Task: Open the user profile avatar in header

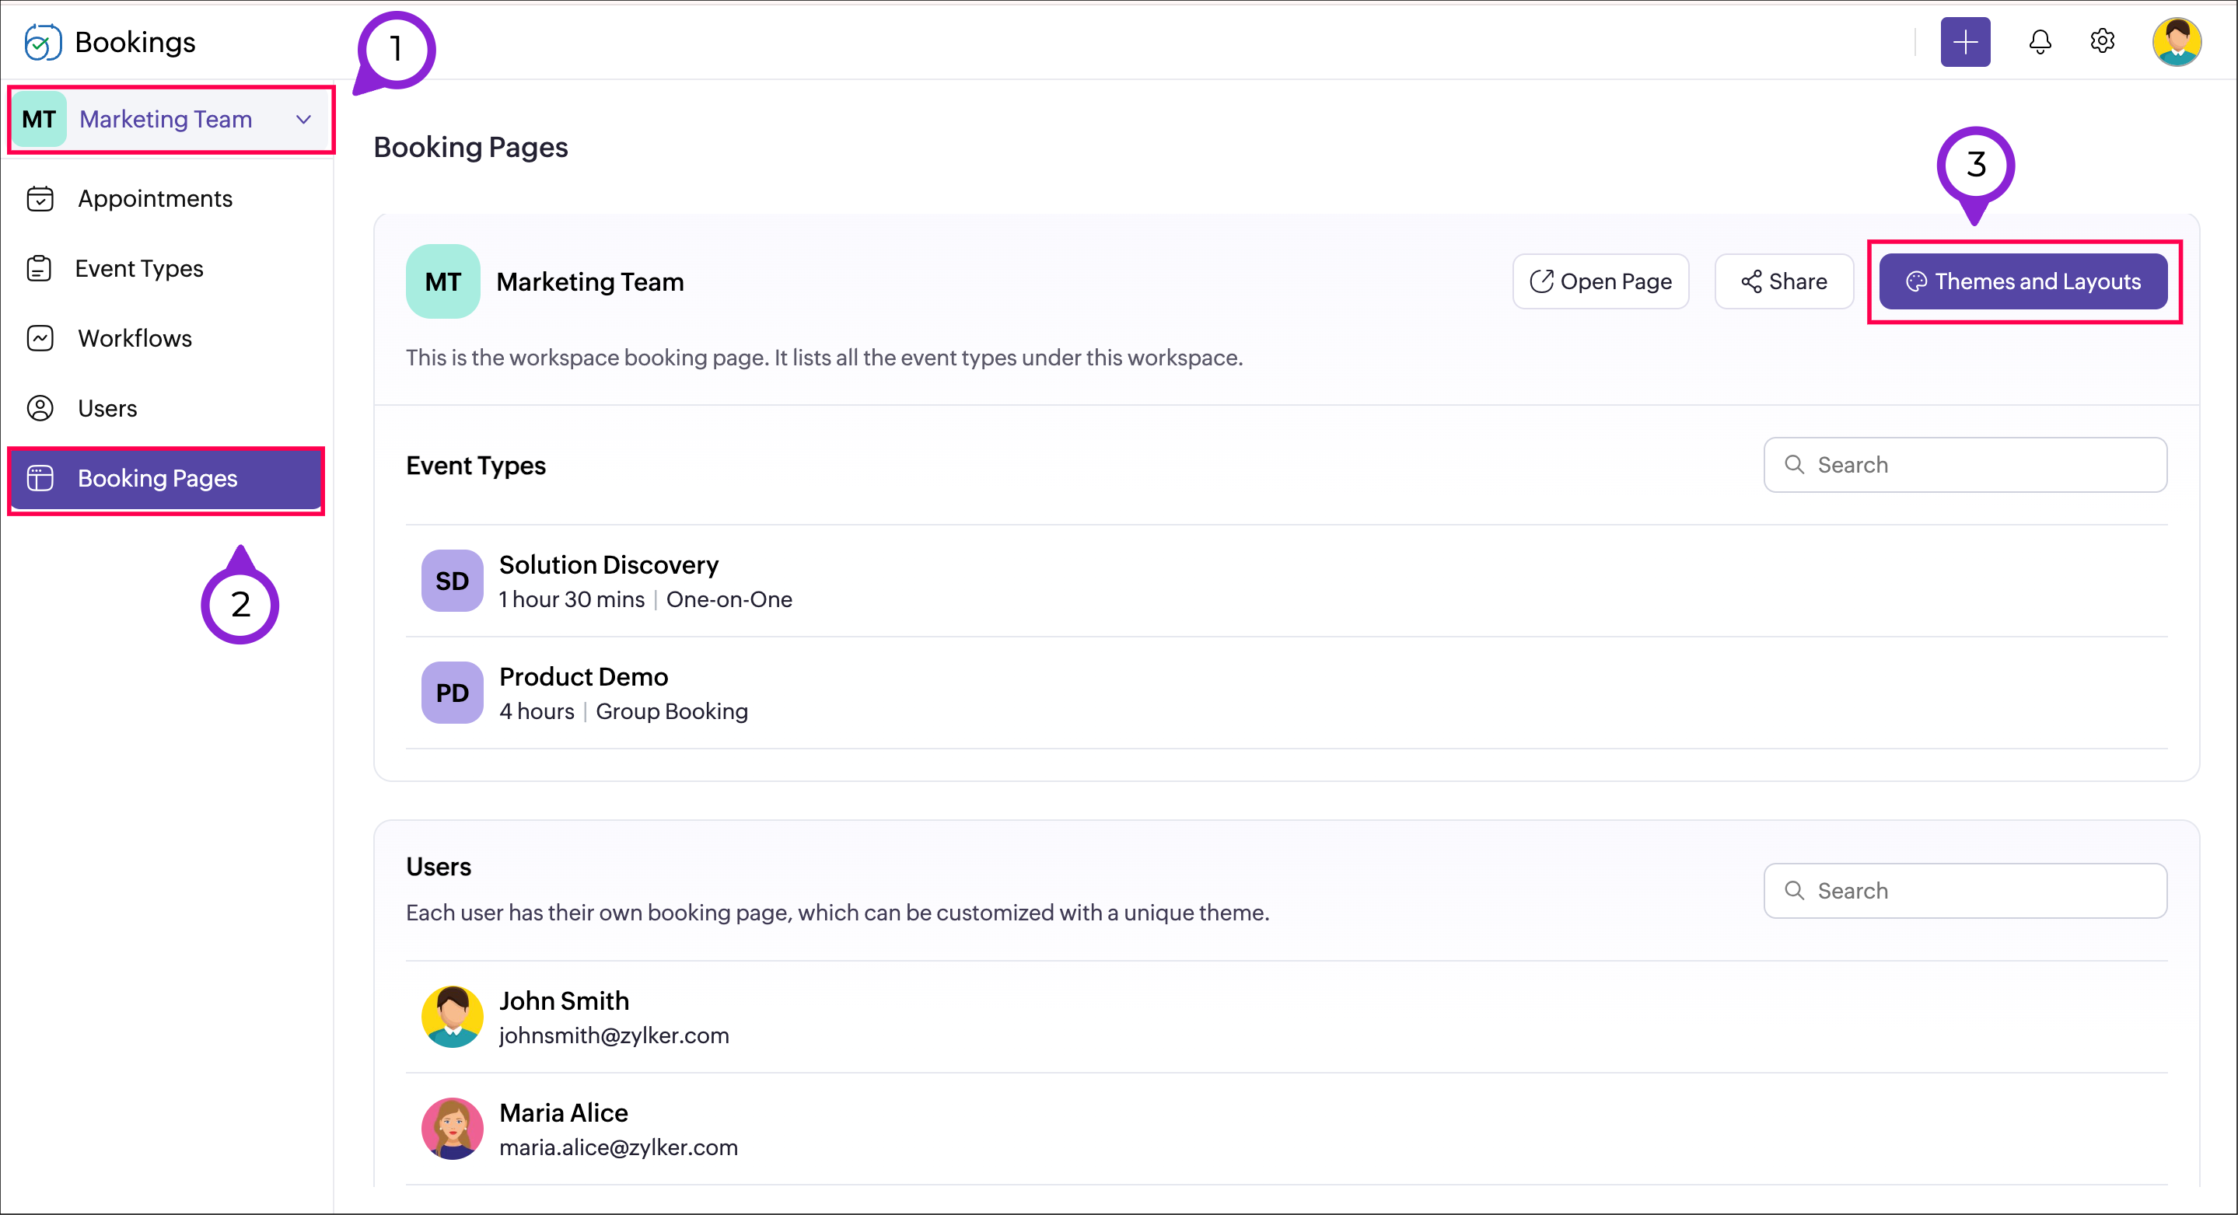Action: point(2177,42)
